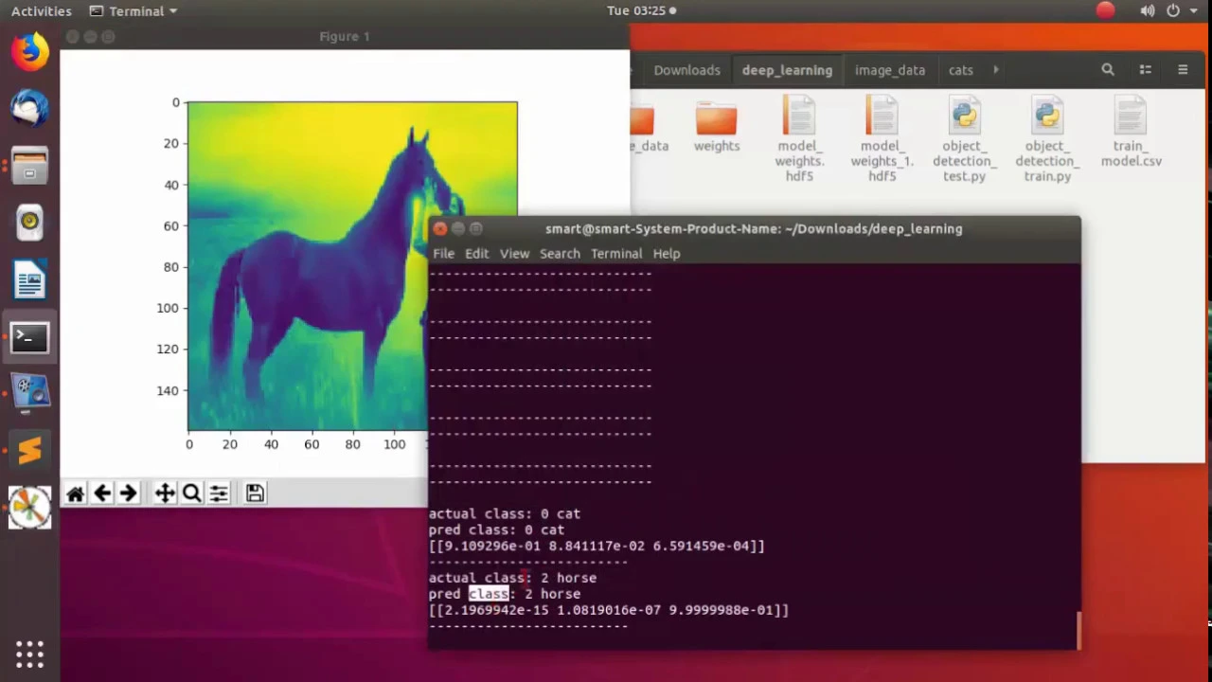
Task: Open LibreOffice Writer from the dock
Action: click(29, 281)
